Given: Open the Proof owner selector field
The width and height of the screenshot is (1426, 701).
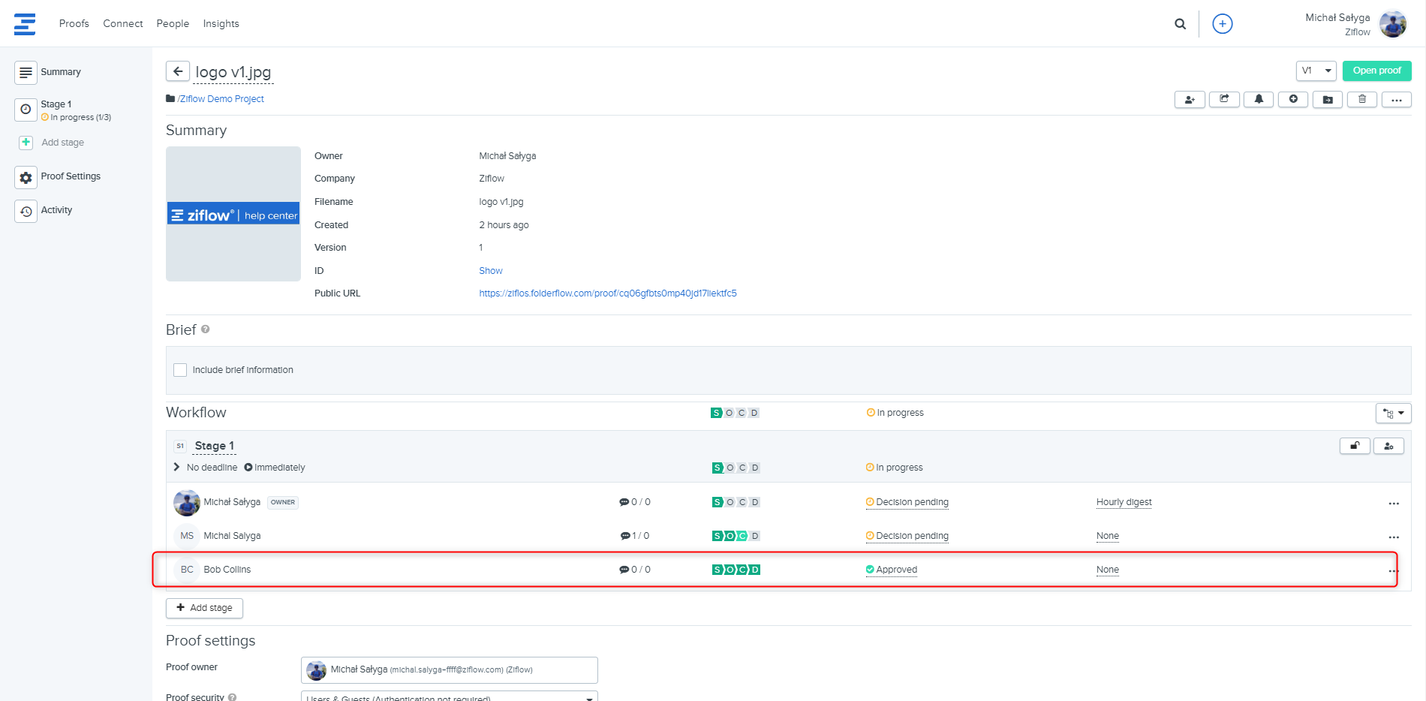Looking at the screenshot, I should click(x=449, y=670).
